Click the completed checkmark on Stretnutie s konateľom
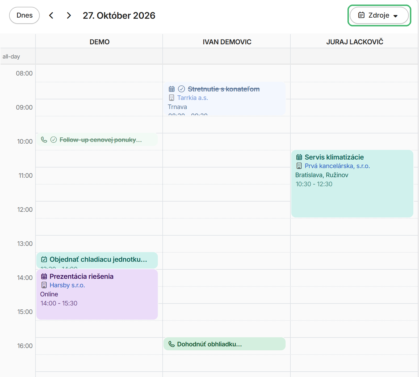 [181, 89]
